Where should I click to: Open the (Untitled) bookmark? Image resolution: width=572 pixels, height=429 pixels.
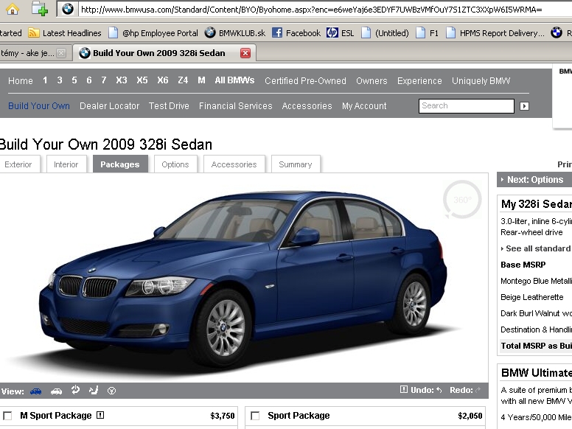coord(385,33)
